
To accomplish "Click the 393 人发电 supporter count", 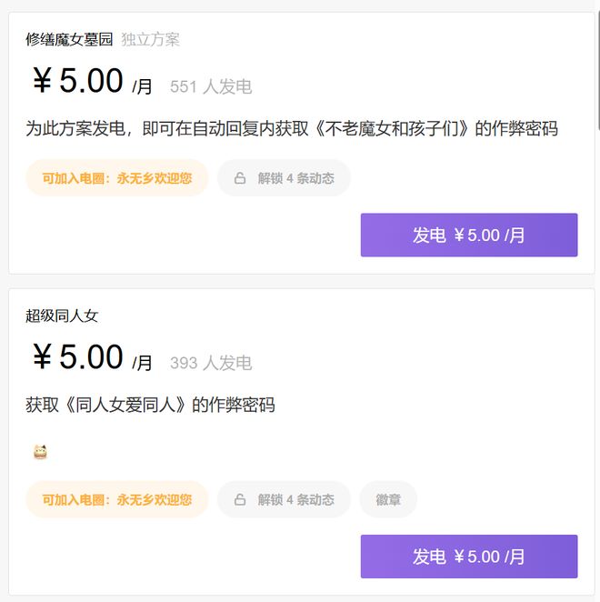I will point(211,364).
